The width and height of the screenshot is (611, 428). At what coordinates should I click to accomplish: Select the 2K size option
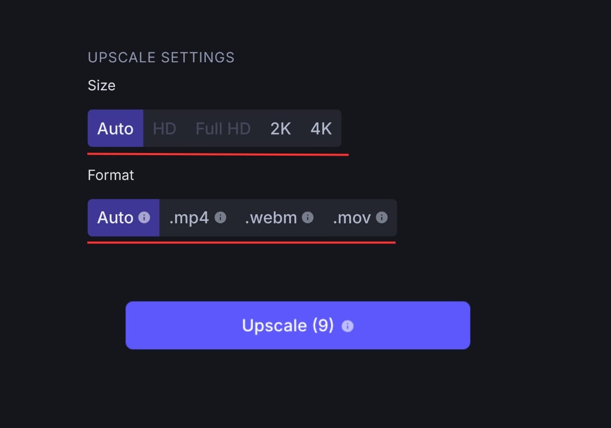[280, 128]
